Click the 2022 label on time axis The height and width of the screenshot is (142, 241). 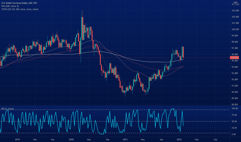click(x=179, y=139)
